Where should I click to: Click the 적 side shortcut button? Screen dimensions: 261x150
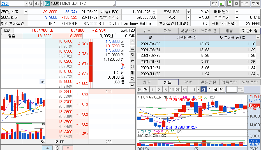132,79
